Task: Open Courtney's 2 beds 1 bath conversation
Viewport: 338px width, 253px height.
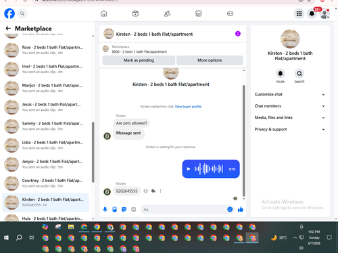Action: click(x=45, y=183)
